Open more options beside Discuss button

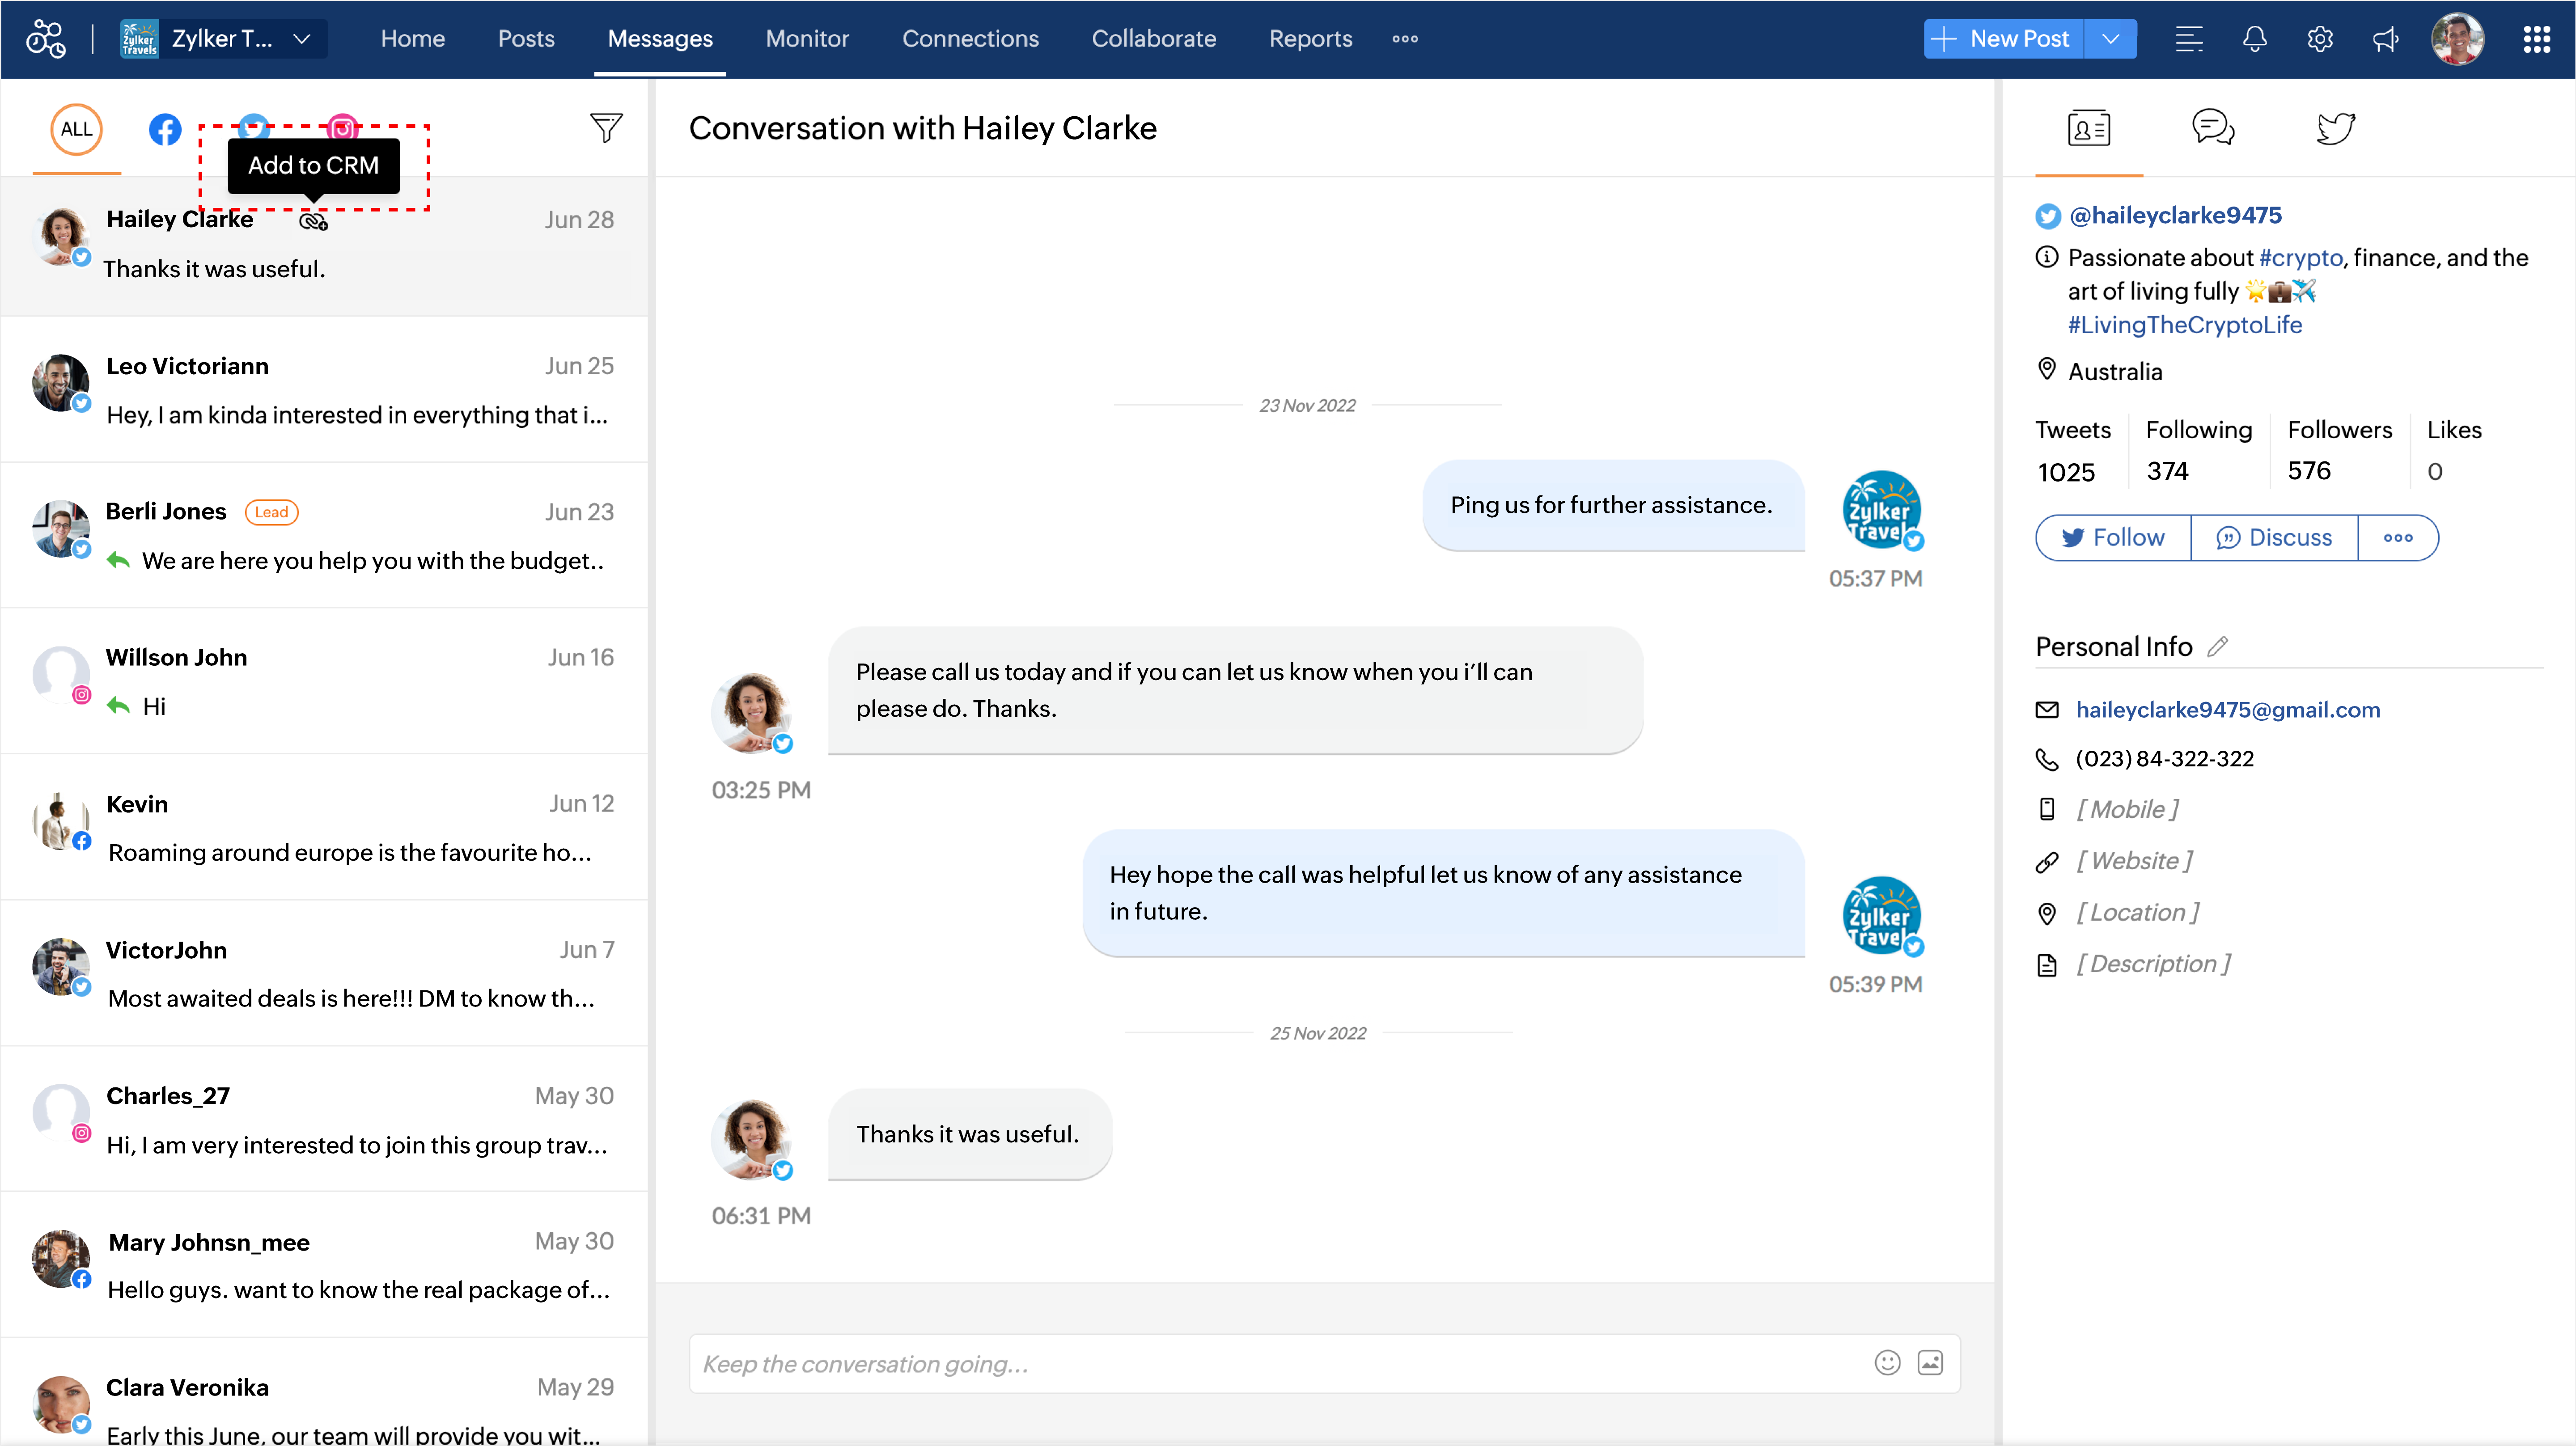point(2397,538)
